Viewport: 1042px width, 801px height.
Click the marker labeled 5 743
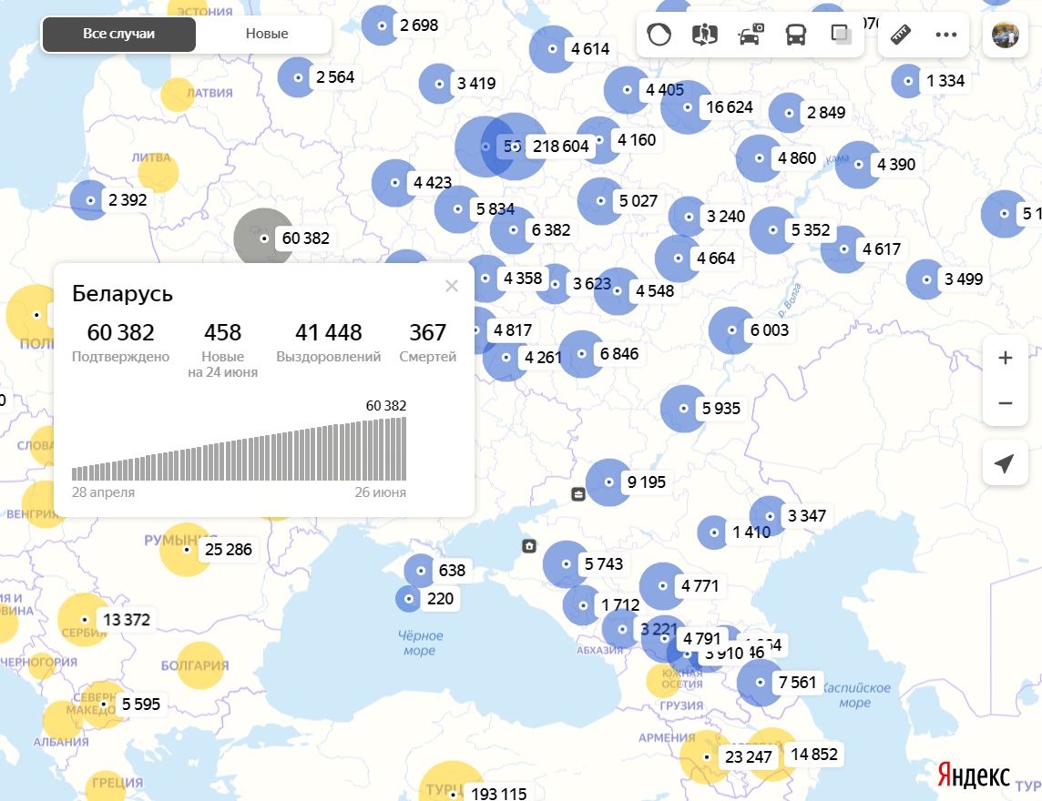(567, 564)
